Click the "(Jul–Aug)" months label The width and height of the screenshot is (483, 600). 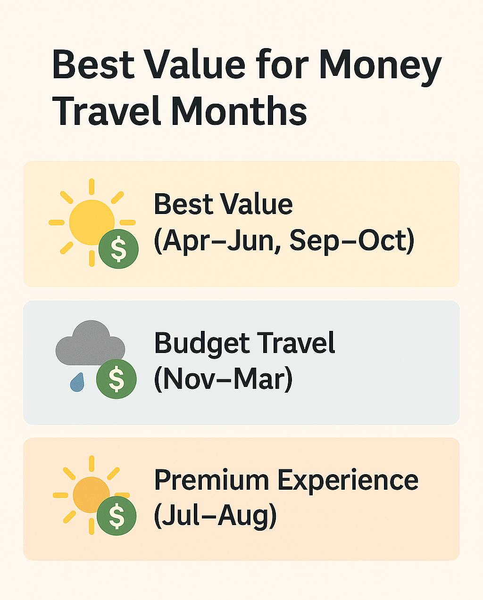click(x=215, y=516)
